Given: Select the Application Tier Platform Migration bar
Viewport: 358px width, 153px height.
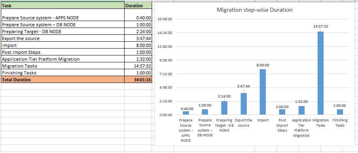Looking at the screenshot, I should tap(301, 110).
